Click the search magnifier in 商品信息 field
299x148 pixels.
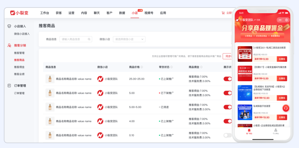tap(89, 39)
